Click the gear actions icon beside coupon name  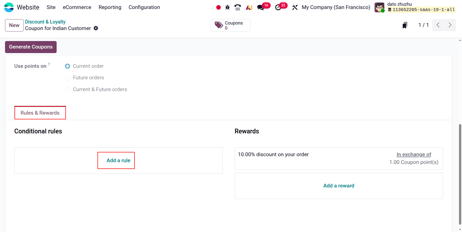pos(96,28)
